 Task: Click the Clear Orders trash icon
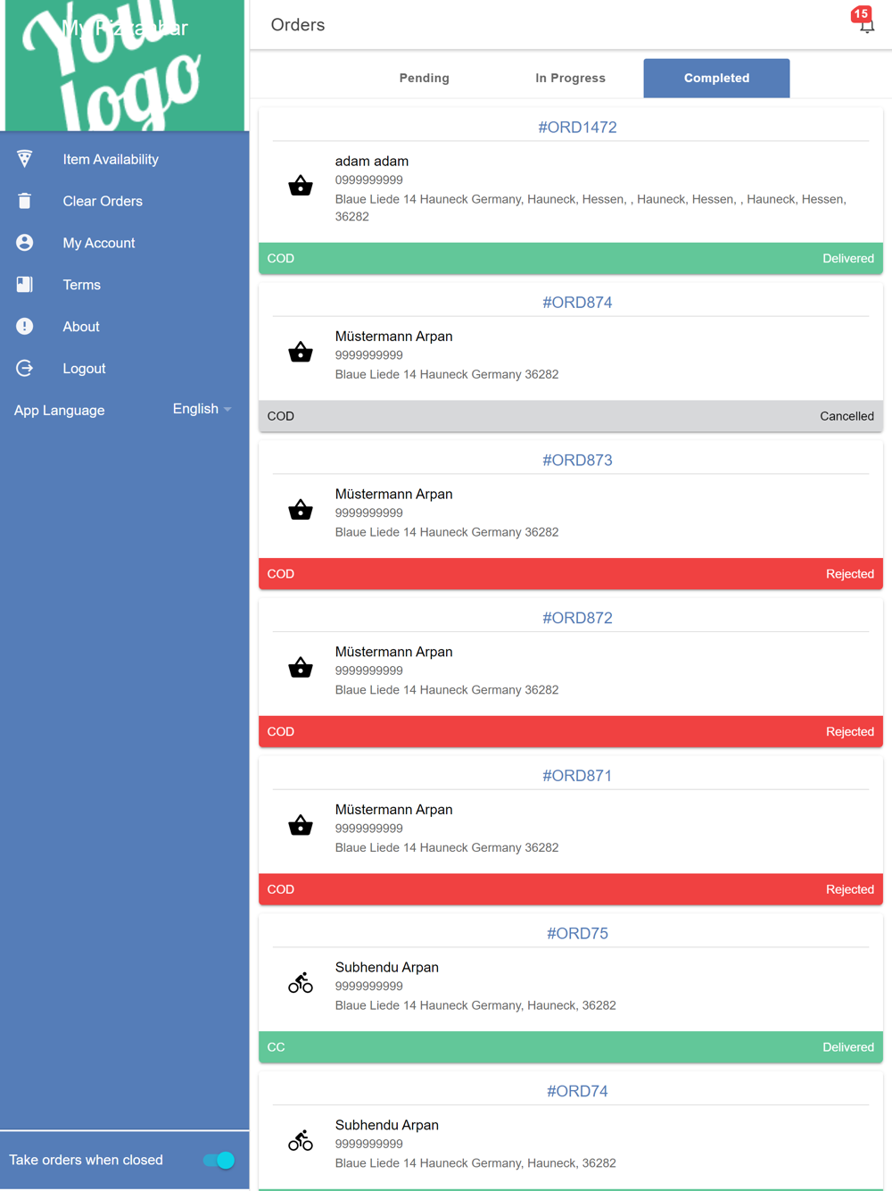click(25, 201)
